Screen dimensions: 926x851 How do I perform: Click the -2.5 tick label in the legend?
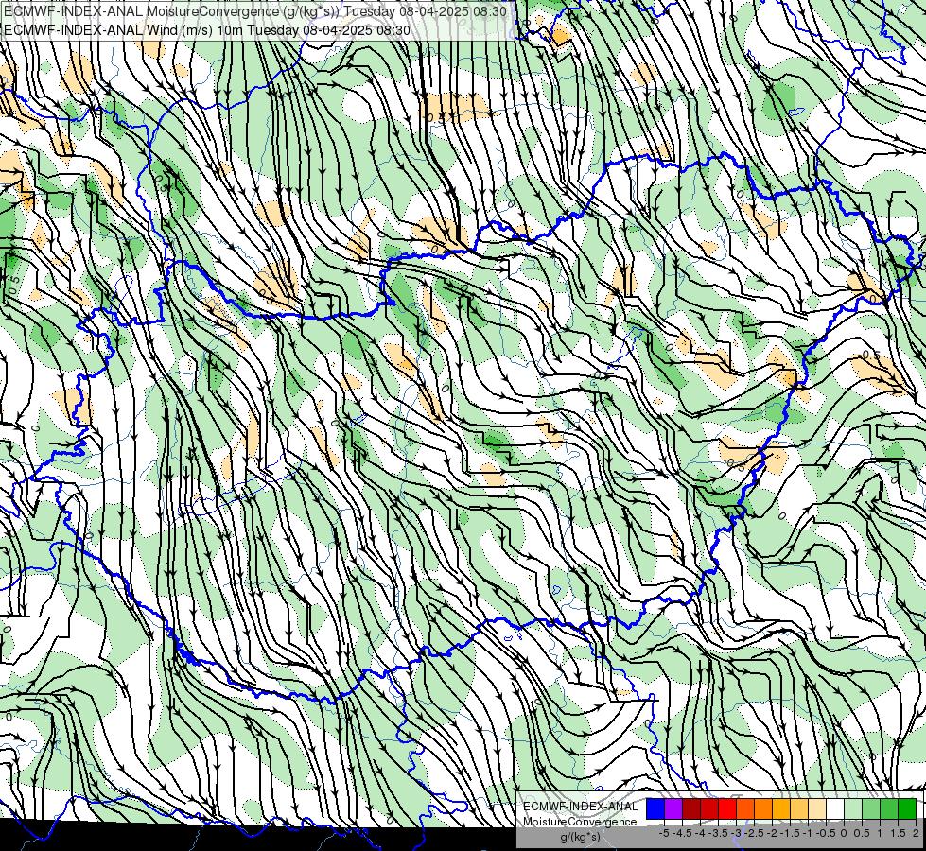click(x=754, y=833)
